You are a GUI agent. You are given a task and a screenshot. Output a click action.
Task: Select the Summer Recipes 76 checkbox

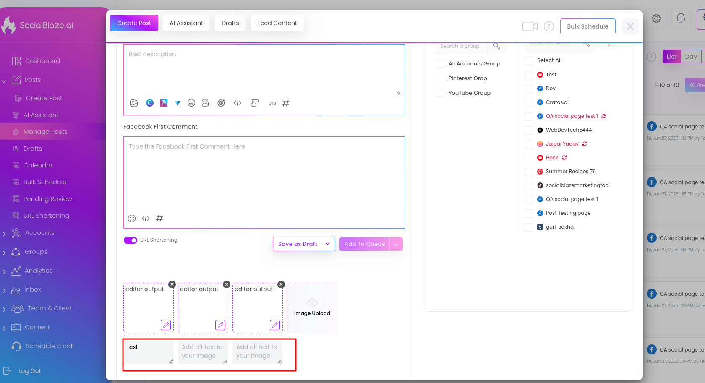[529, 172]
